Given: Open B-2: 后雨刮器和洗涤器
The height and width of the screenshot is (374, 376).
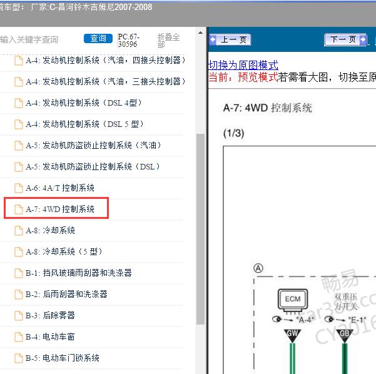Looking at the screenshot, I should (x=66, y=294).
